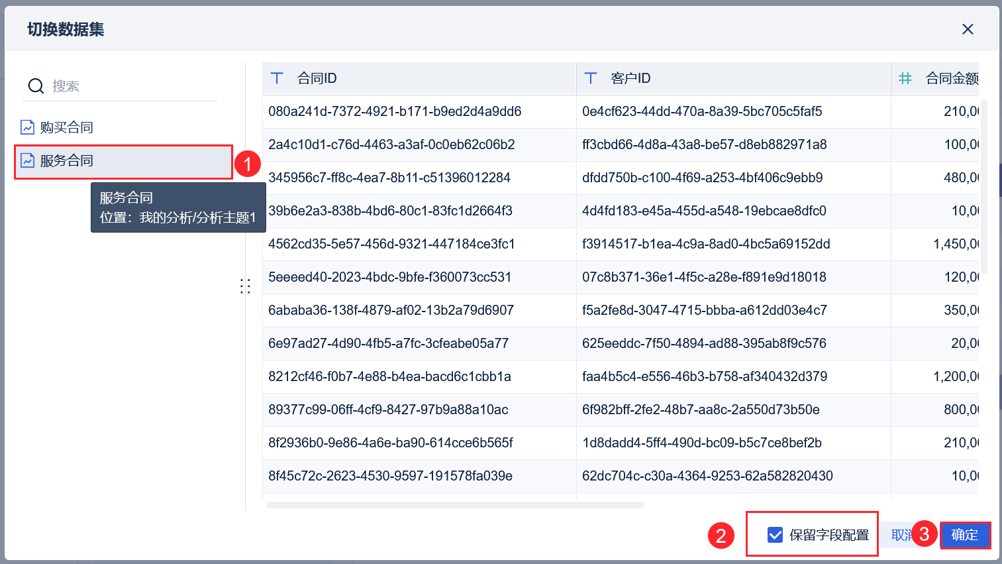Click the amount cell starting 120
This screenshot has width=1002, height=564.
point(935,277)
